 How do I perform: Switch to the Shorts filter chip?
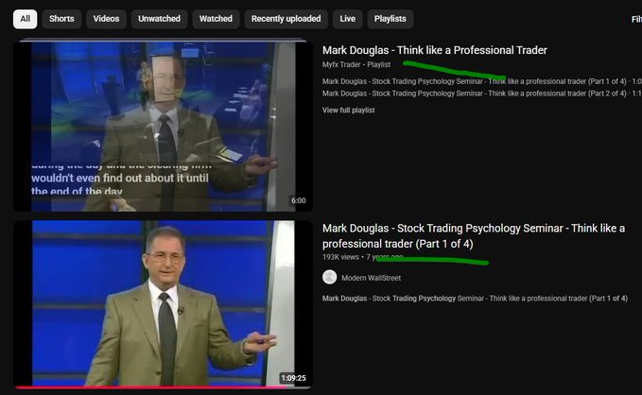(61, 19)
